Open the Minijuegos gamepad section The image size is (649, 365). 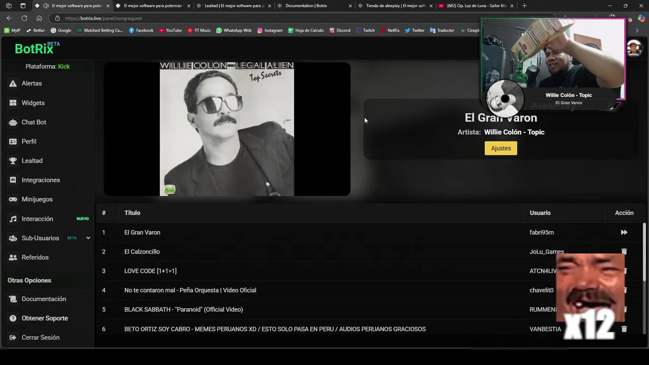point(37,199)
